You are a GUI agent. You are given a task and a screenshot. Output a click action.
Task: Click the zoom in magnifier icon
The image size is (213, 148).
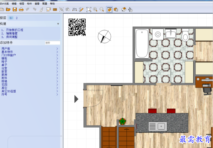[x=95, y=9]
